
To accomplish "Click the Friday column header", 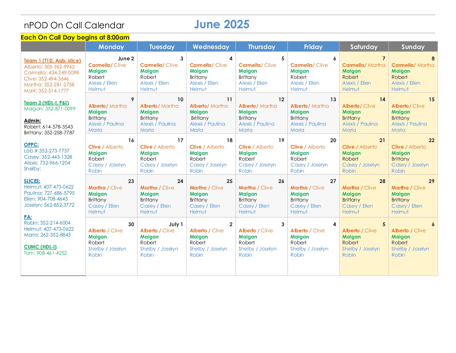I will point(313,47).
